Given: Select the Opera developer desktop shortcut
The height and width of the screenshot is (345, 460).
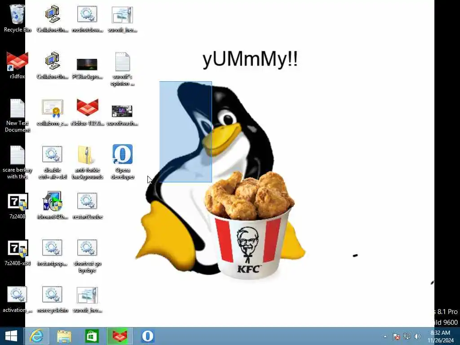Looking at the screenshot, I should [x=122, y=162].
